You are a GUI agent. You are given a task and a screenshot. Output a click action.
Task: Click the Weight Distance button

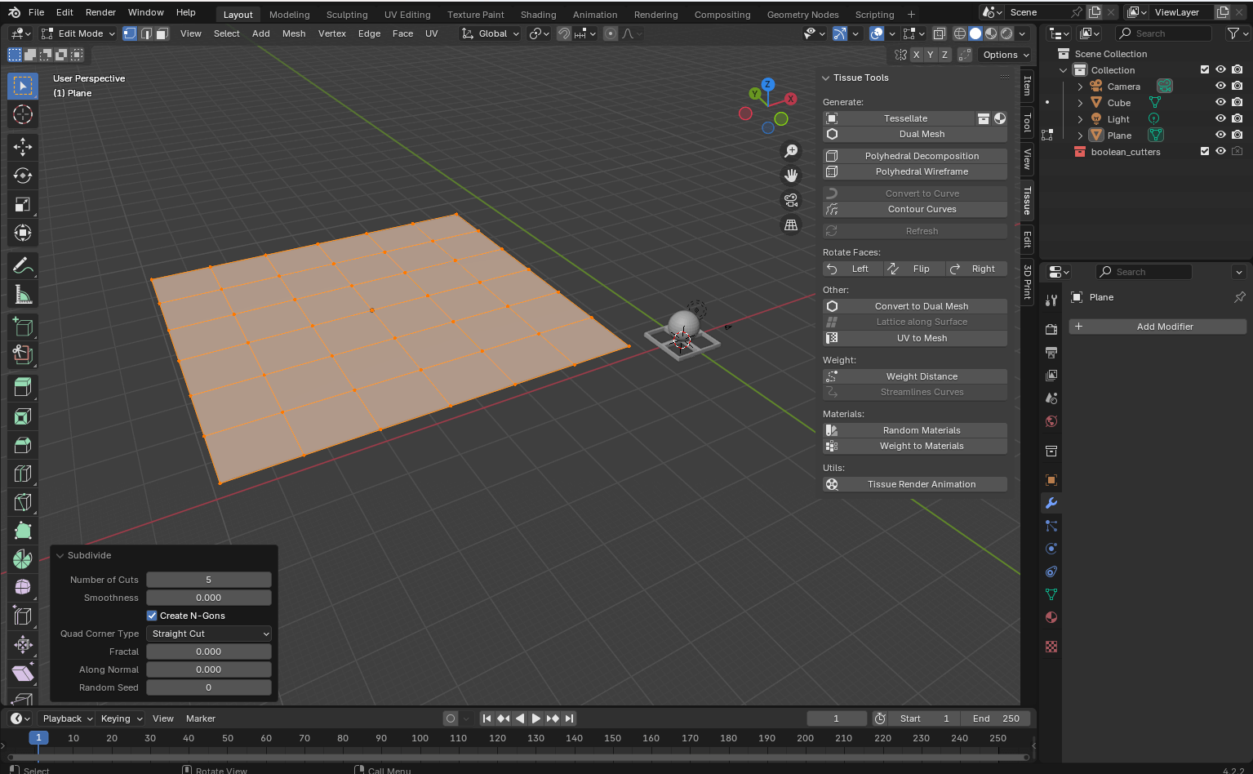pos(915,376)
